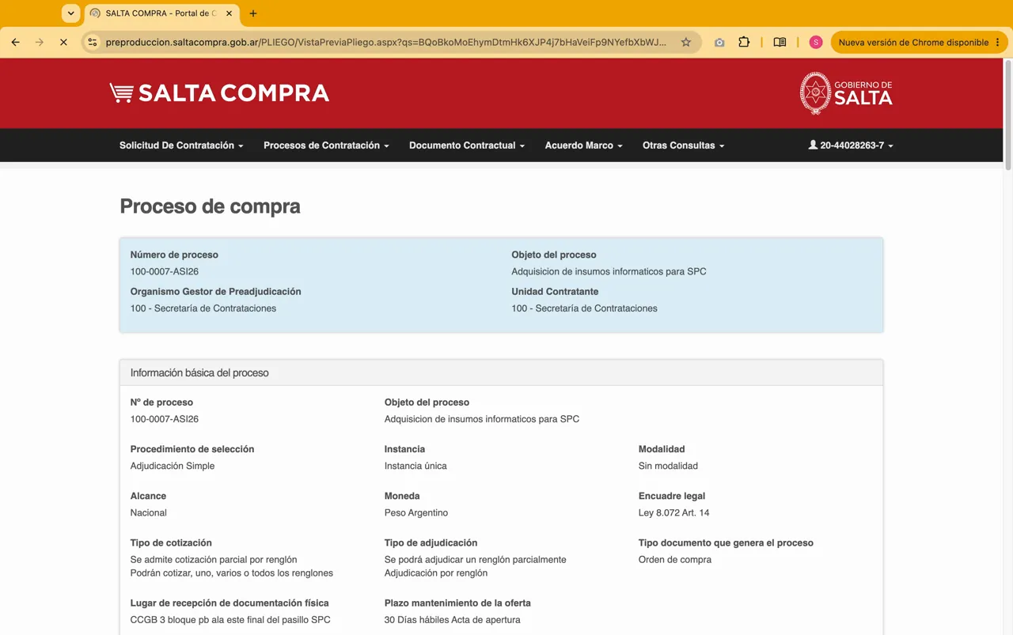Click Podrán cotizar, uno, varios text
This screenshot has width=1013, height=635.
232,573
